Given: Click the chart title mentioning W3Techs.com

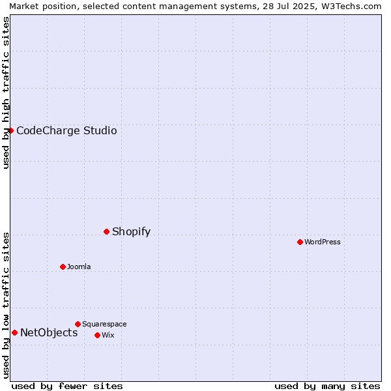Looking at the screenshot, I should pyautogui.click(x=195, y=7).
